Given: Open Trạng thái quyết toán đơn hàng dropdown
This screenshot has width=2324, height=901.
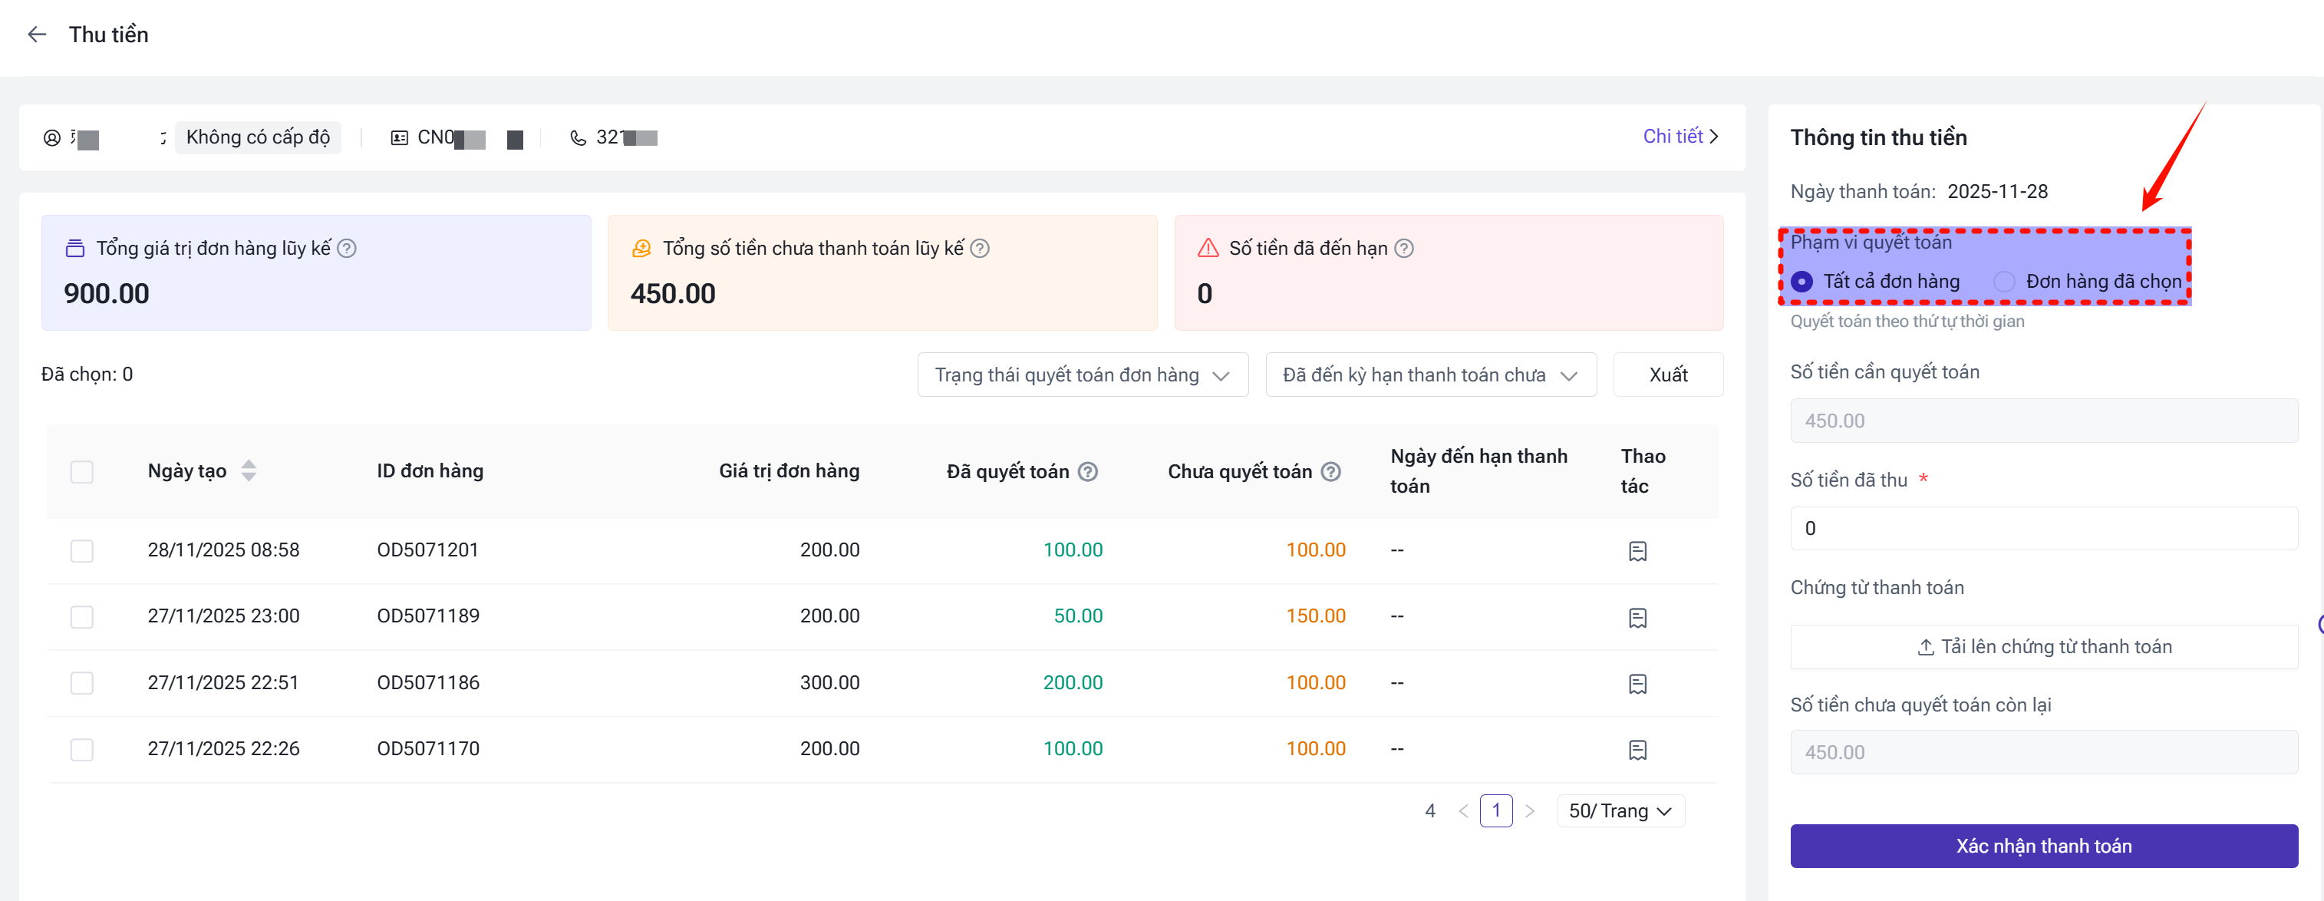Looking at the screenshot, I should tap(1082, 375).
